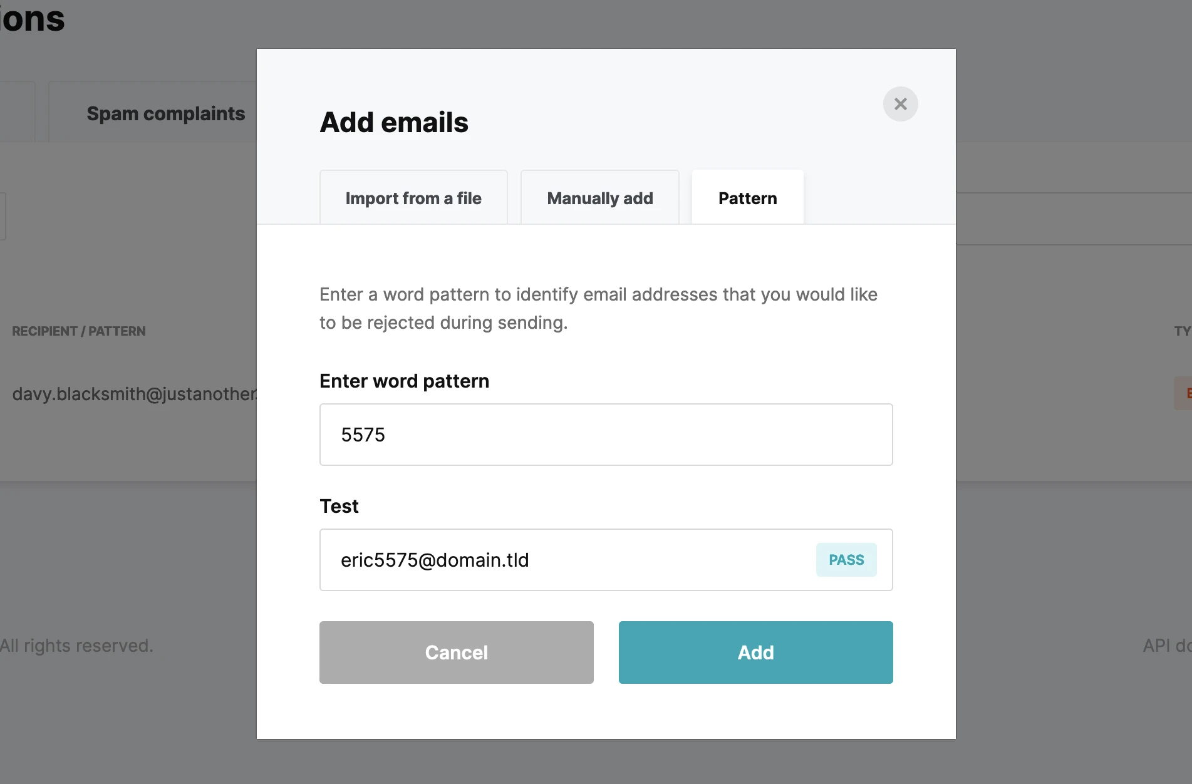This screenshot has width=1192, height=784.
Task: Close the Add emails dialog
Action: click(x=900, y=104)
